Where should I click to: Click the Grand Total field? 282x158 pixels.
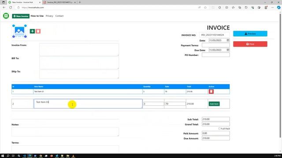click(x=215, y=124)
